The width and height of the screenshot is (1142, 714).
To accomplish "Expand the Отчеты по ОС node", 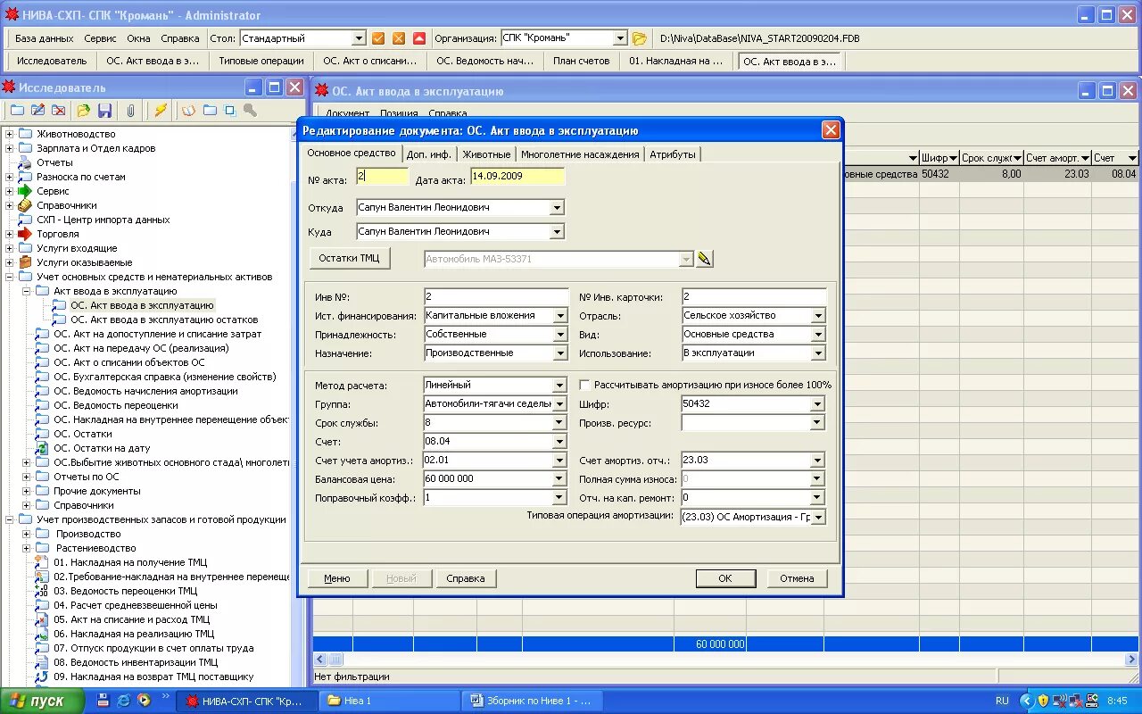I will [27, 477].
